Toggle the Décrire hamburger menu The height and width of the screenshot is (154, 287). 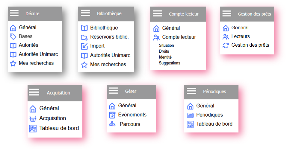pos(14,13)
